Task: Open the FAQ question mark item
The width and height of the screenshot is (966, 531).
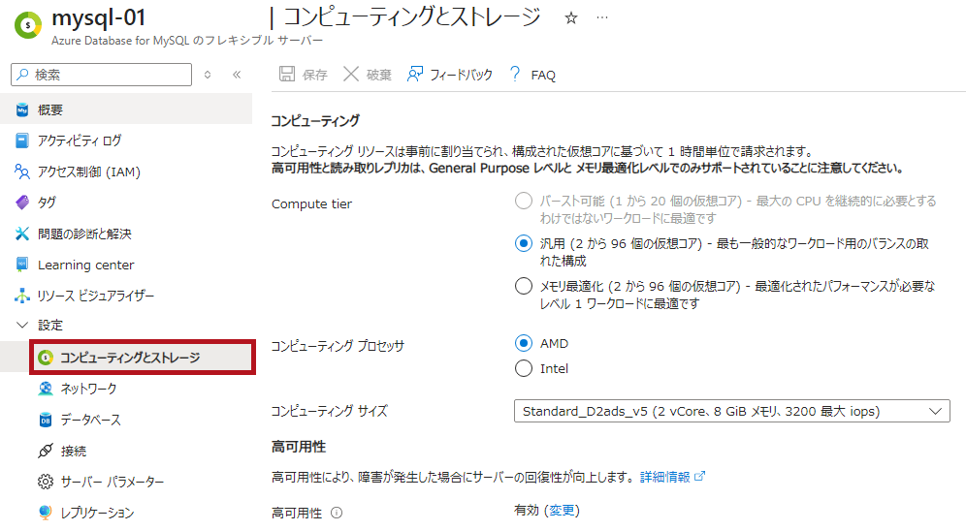Action: (x=515, y=75)
